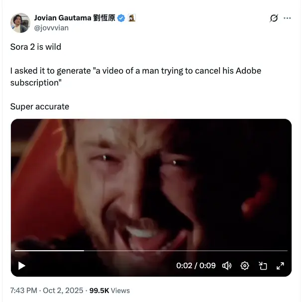The image size is (306, 302).
Task: Open video settings gear
Action: click(245, 266)
